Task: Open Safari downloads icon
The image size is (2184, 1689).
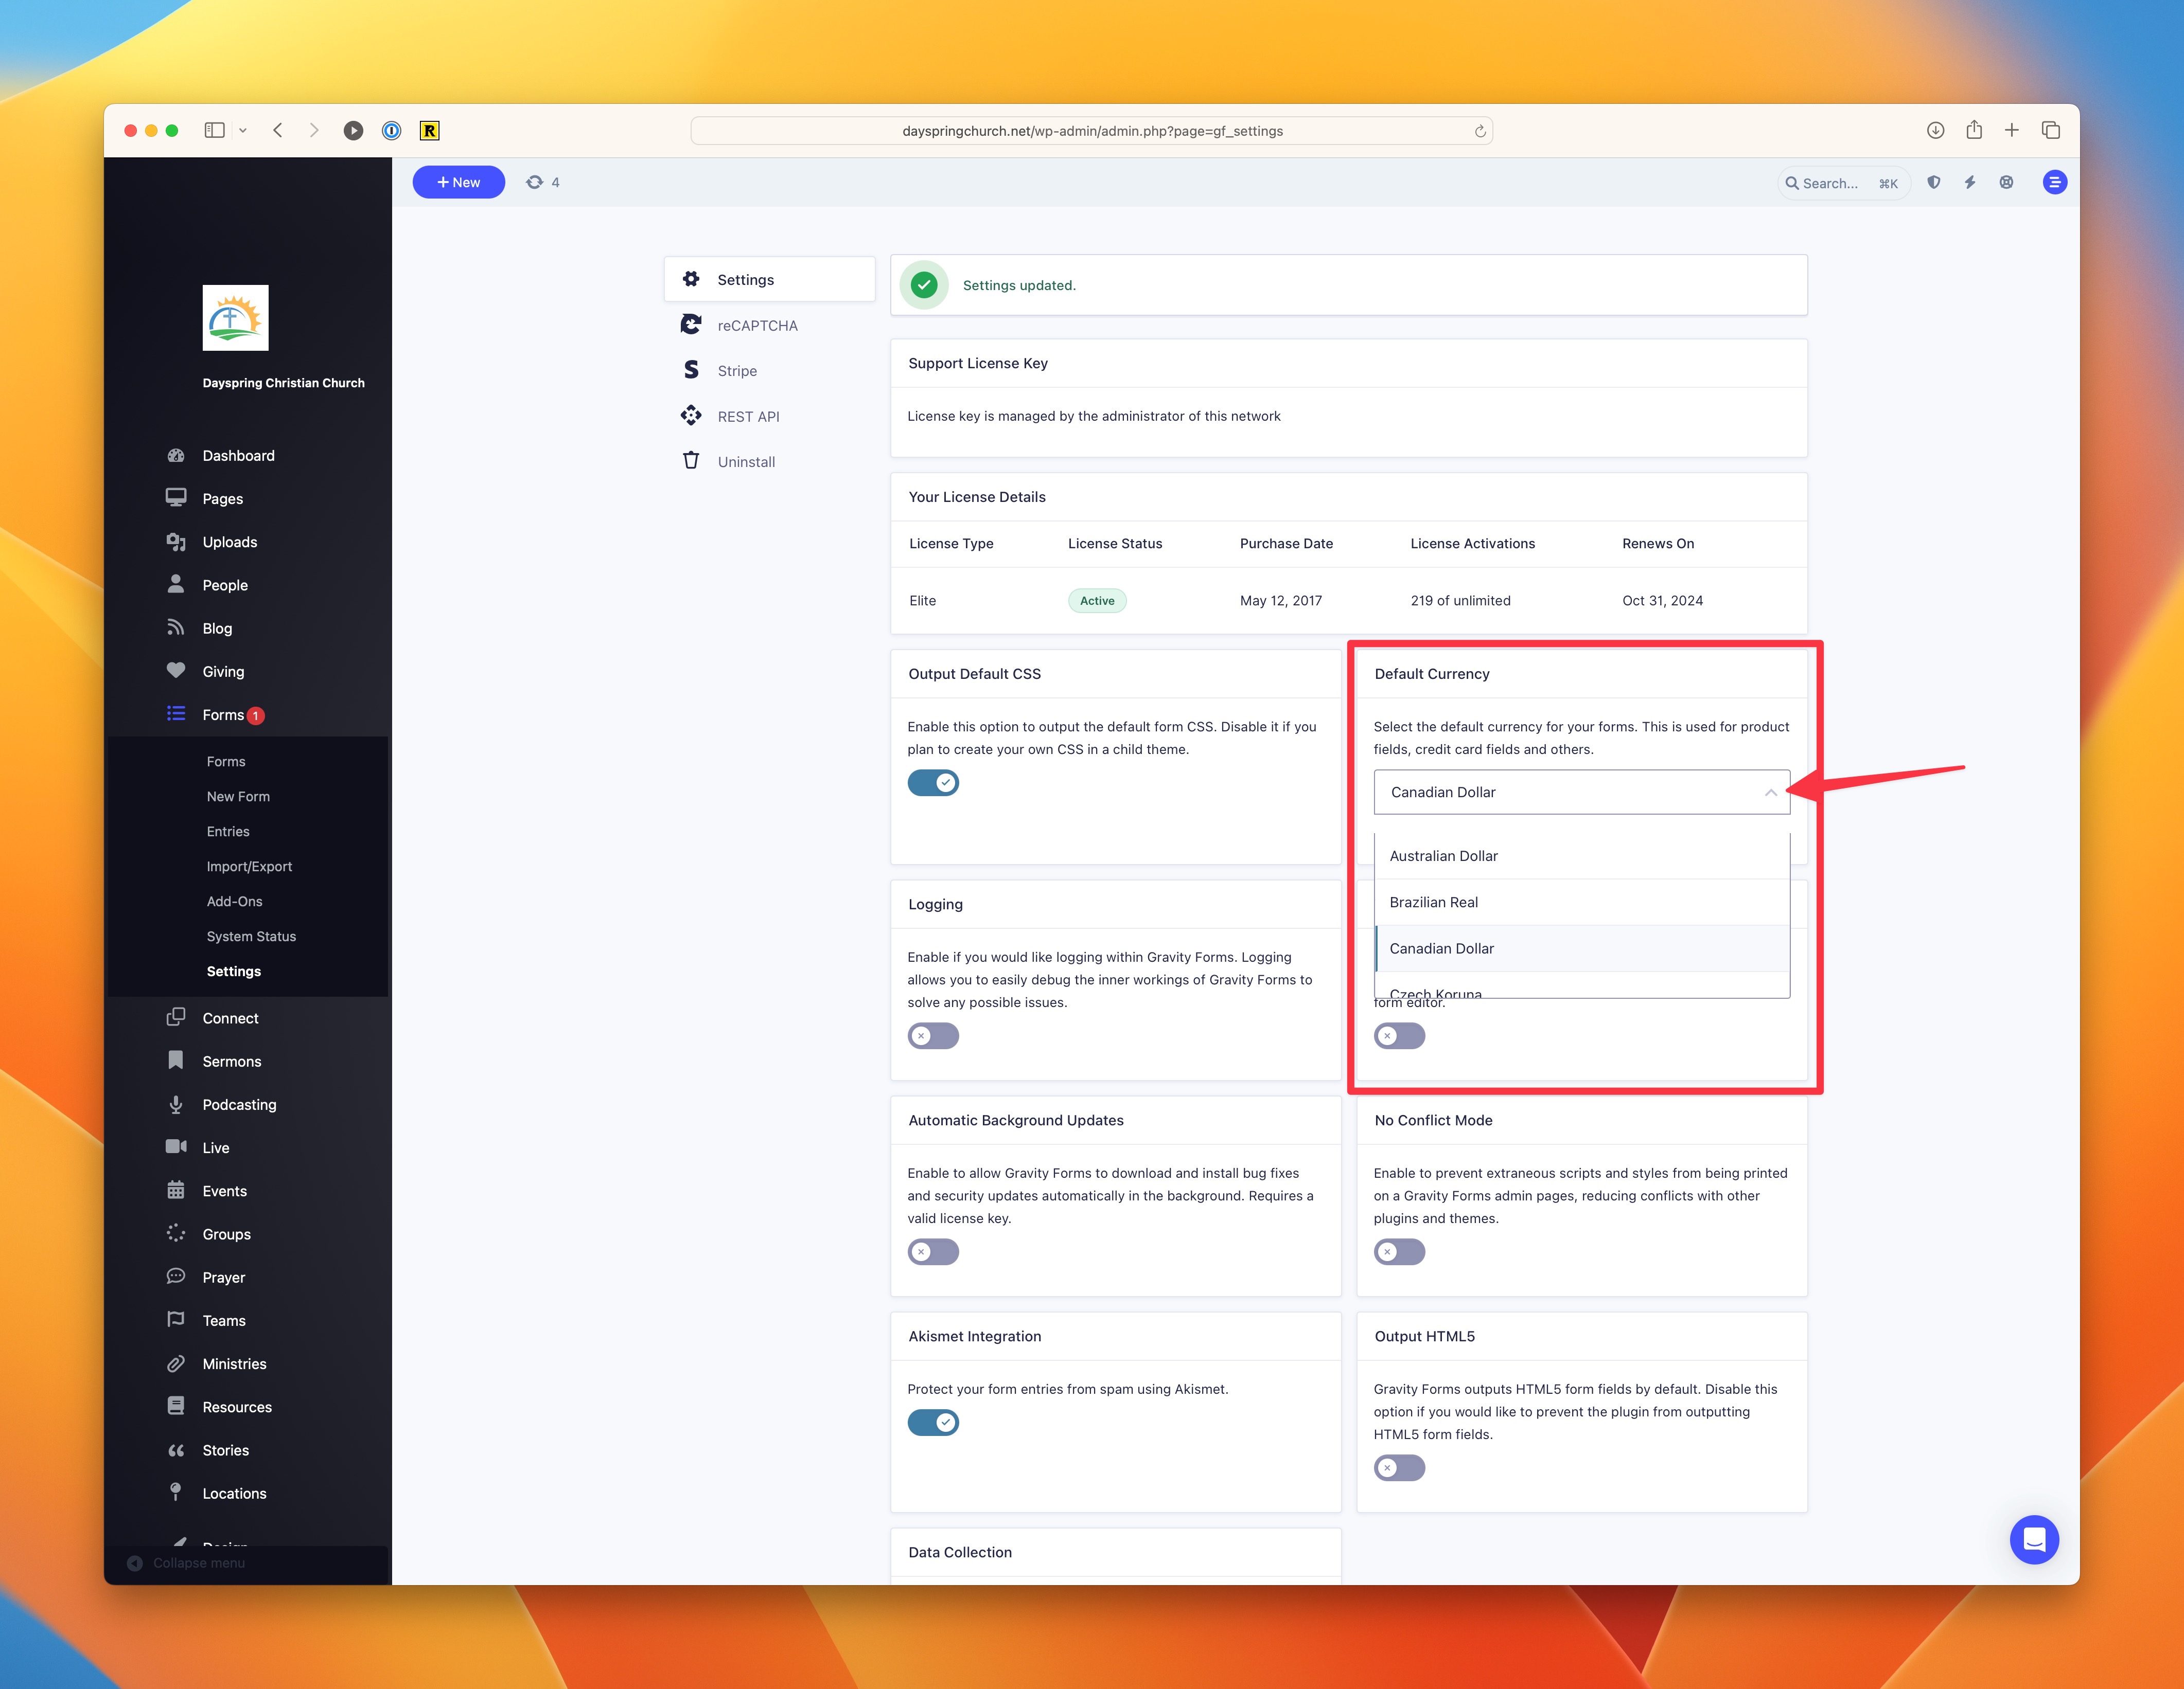Action: [x=1936, y=131]
